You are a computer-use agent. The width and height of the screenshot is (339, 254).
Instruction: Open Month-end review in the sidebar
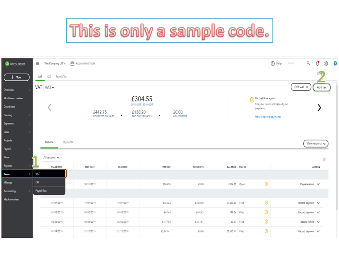click(17, 98)
